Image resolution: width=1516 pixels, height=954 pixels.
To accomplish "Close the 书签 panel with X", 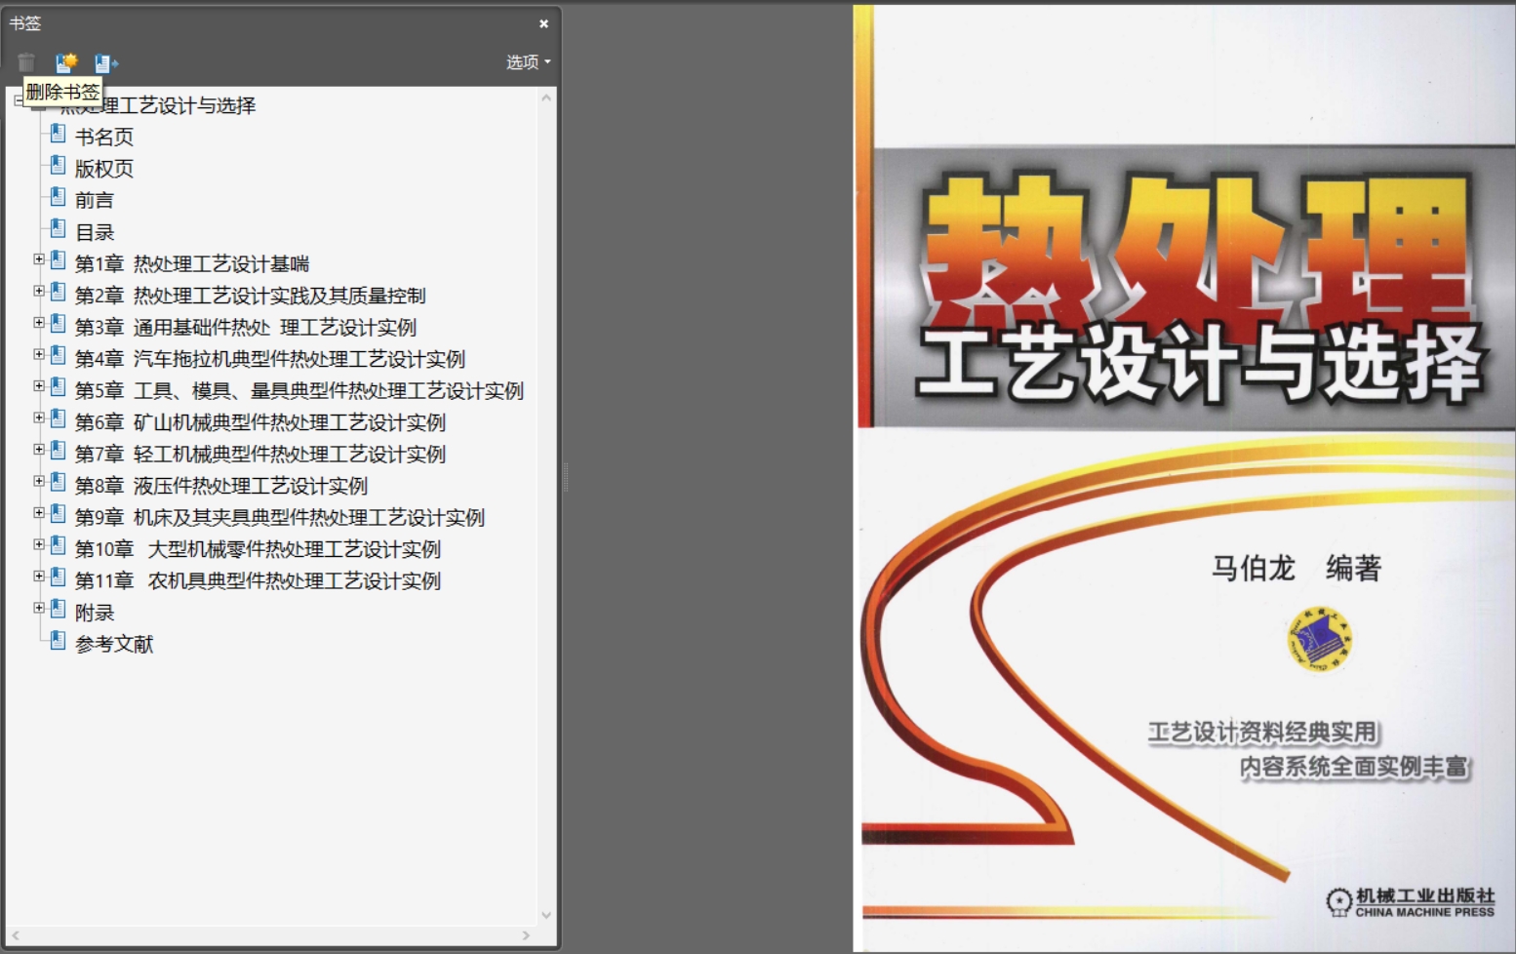I will click(543, 23).
